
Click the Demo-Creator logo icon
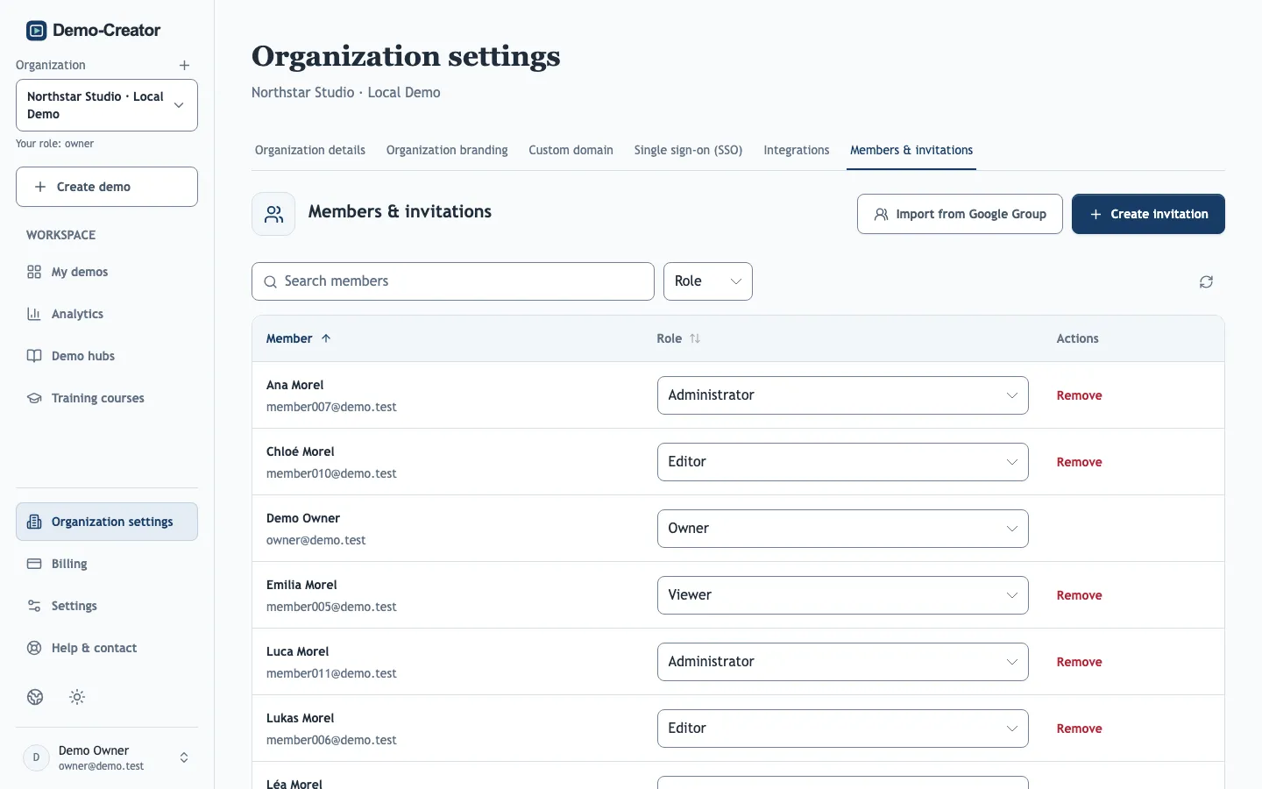pos(36,31)
